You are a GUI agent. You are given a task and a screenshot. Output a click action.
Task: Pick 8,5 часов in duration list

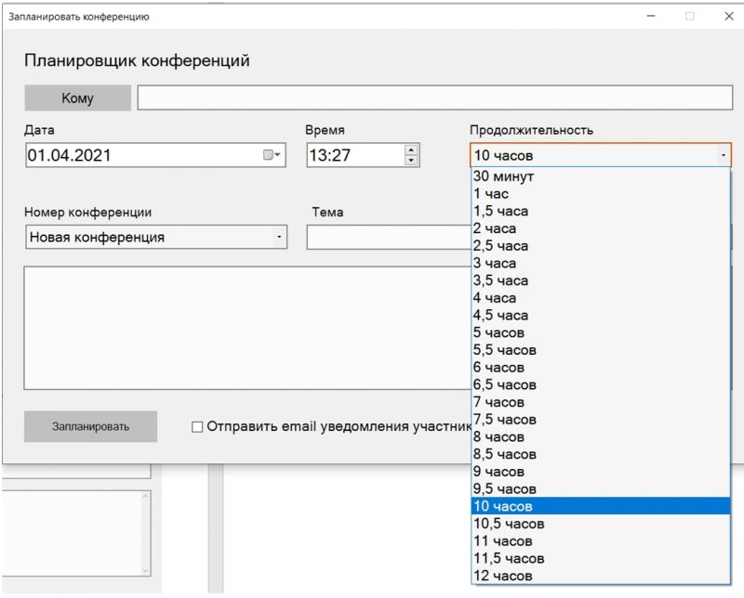(601, 454)
